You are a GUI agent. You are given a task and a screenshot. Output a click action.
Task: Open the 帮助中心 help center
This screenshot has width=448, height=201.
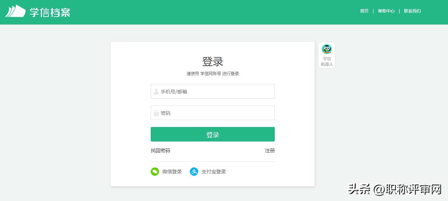[386, 11]
